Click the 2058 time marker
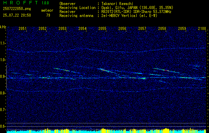The width and height of the screenshot is (209, 133). coord(162,29)
